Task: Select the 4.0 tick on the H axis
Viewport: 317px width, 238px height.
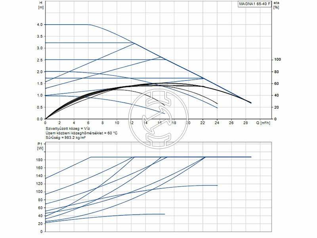Action: [x=40, y=25]
